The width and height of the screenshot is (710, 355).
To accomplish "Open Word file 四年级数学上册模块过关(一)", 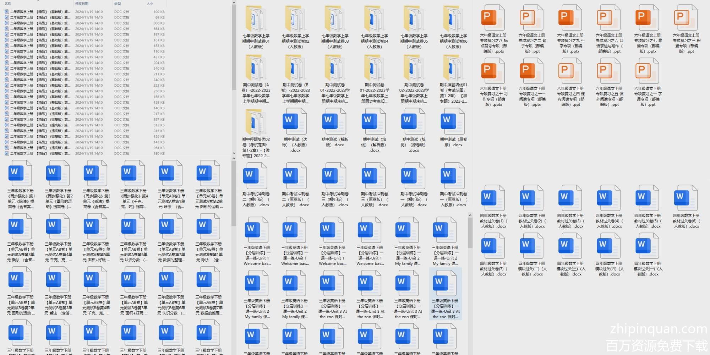I will pos(648,246).
